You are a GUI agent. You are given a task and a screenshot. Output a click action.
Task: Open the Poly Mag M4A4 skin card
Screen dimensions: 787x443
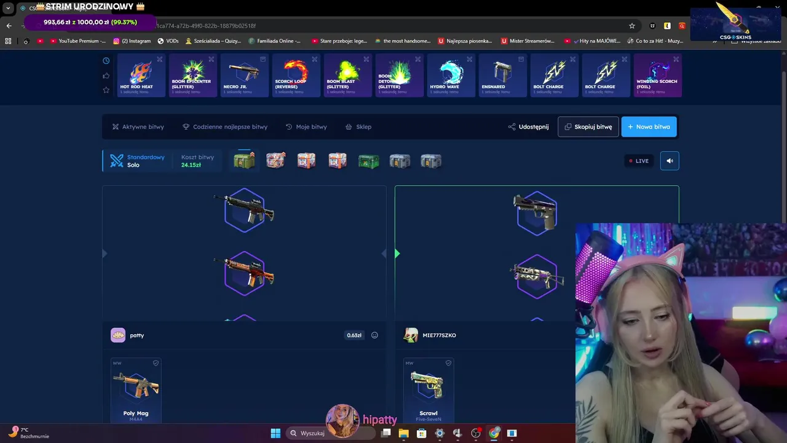[x=136, y=390]
